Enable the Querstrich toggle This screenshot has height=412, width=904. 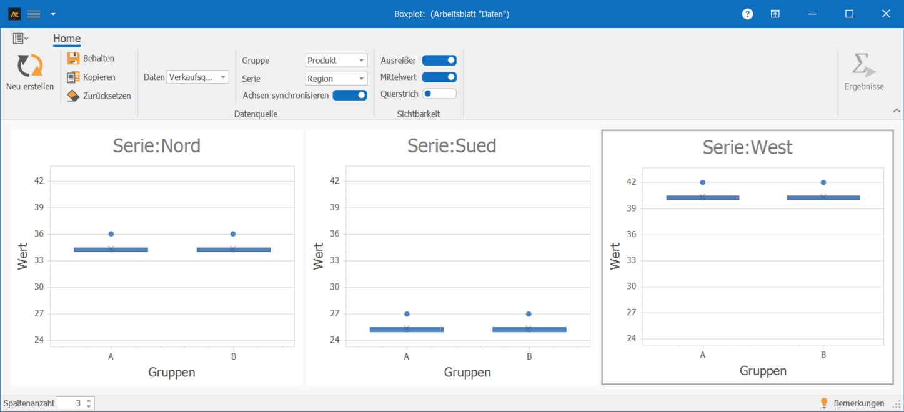(439, 94)
